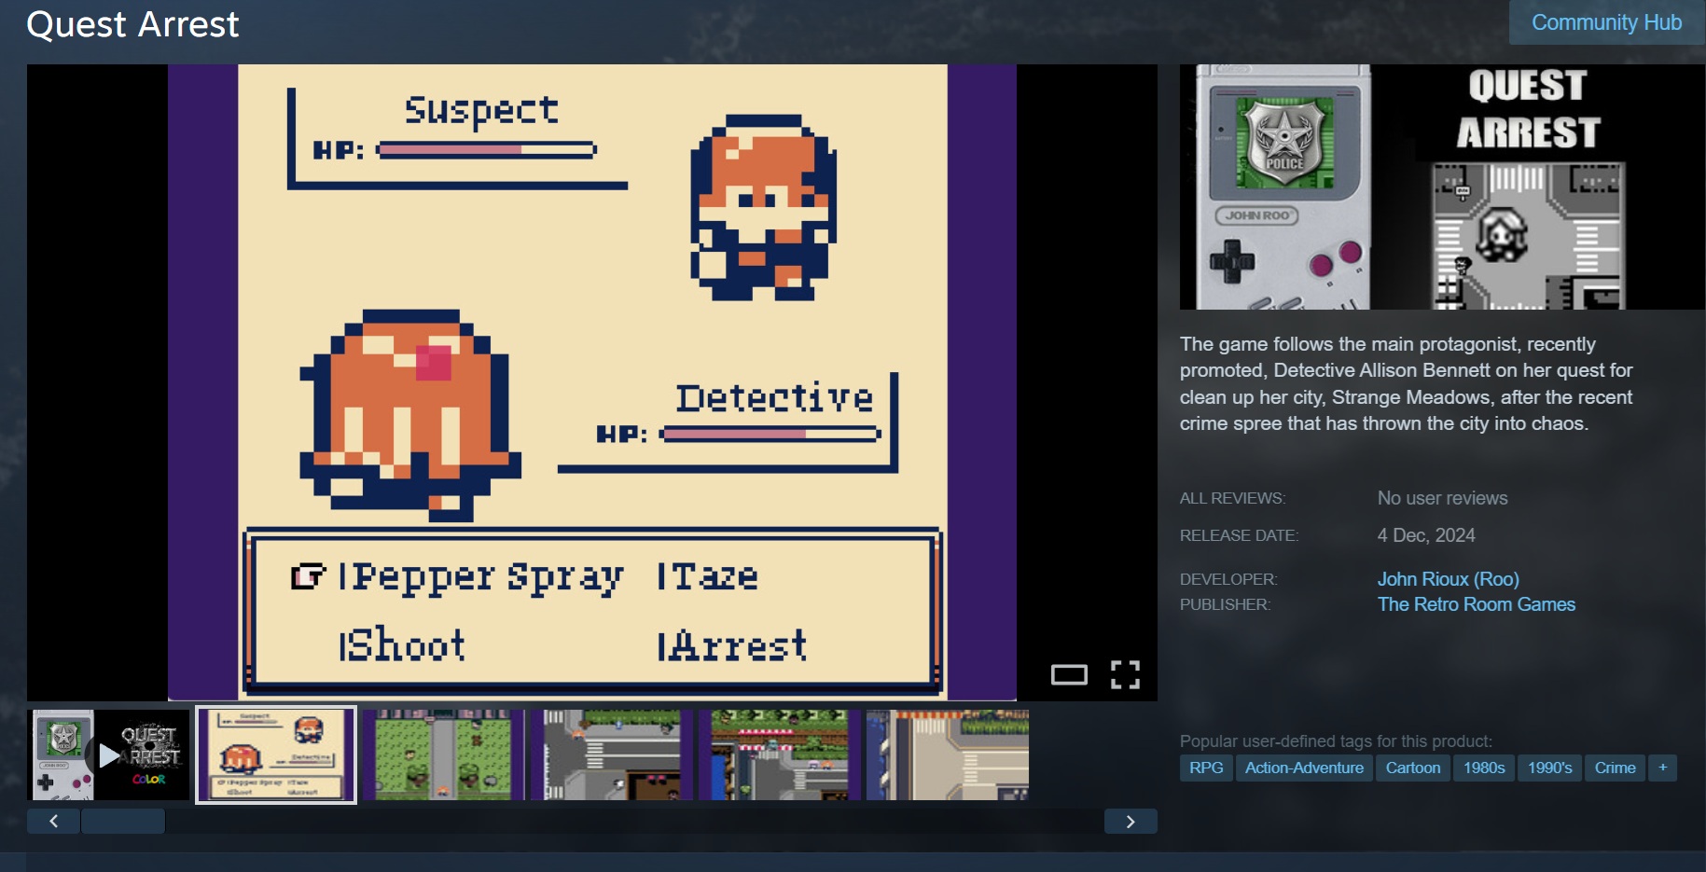This screenshot has height=872, width=1706.
Task: Click the 'RELEASE DATE:' label
Action: pos(1239,535)
